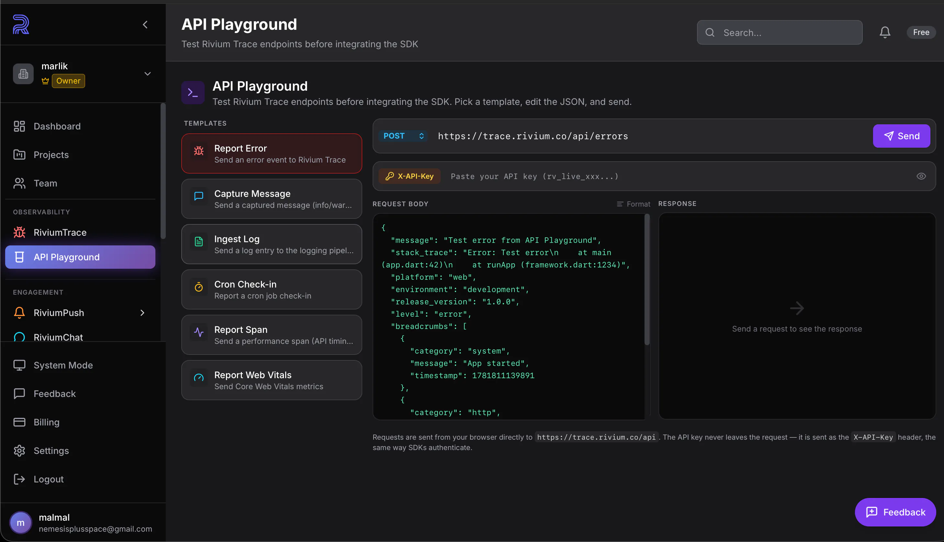Click the RiviumTrace bug icon
Viewport: 944px width, 542px height.
(x=19, y=232)
